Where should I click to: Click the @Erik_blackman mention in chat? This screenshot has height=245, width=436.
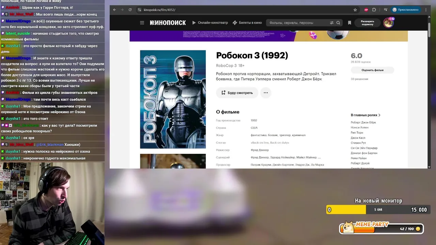[x=50, y=145]
